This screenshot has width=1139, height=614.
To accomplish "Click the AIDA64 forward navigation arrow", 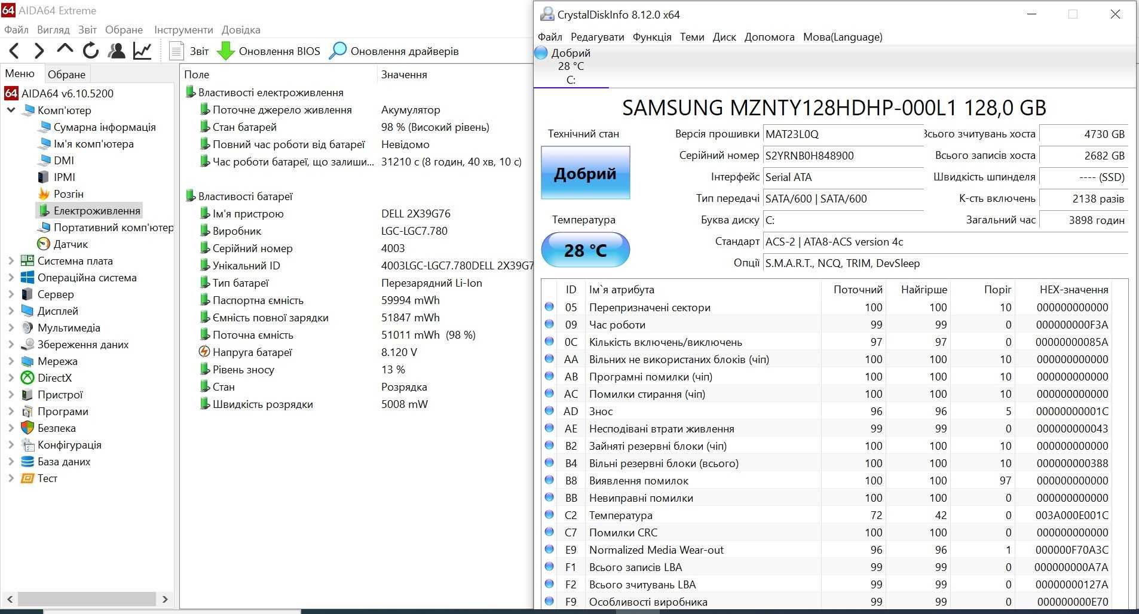I will pyautogui.click(x=39, y=51).
